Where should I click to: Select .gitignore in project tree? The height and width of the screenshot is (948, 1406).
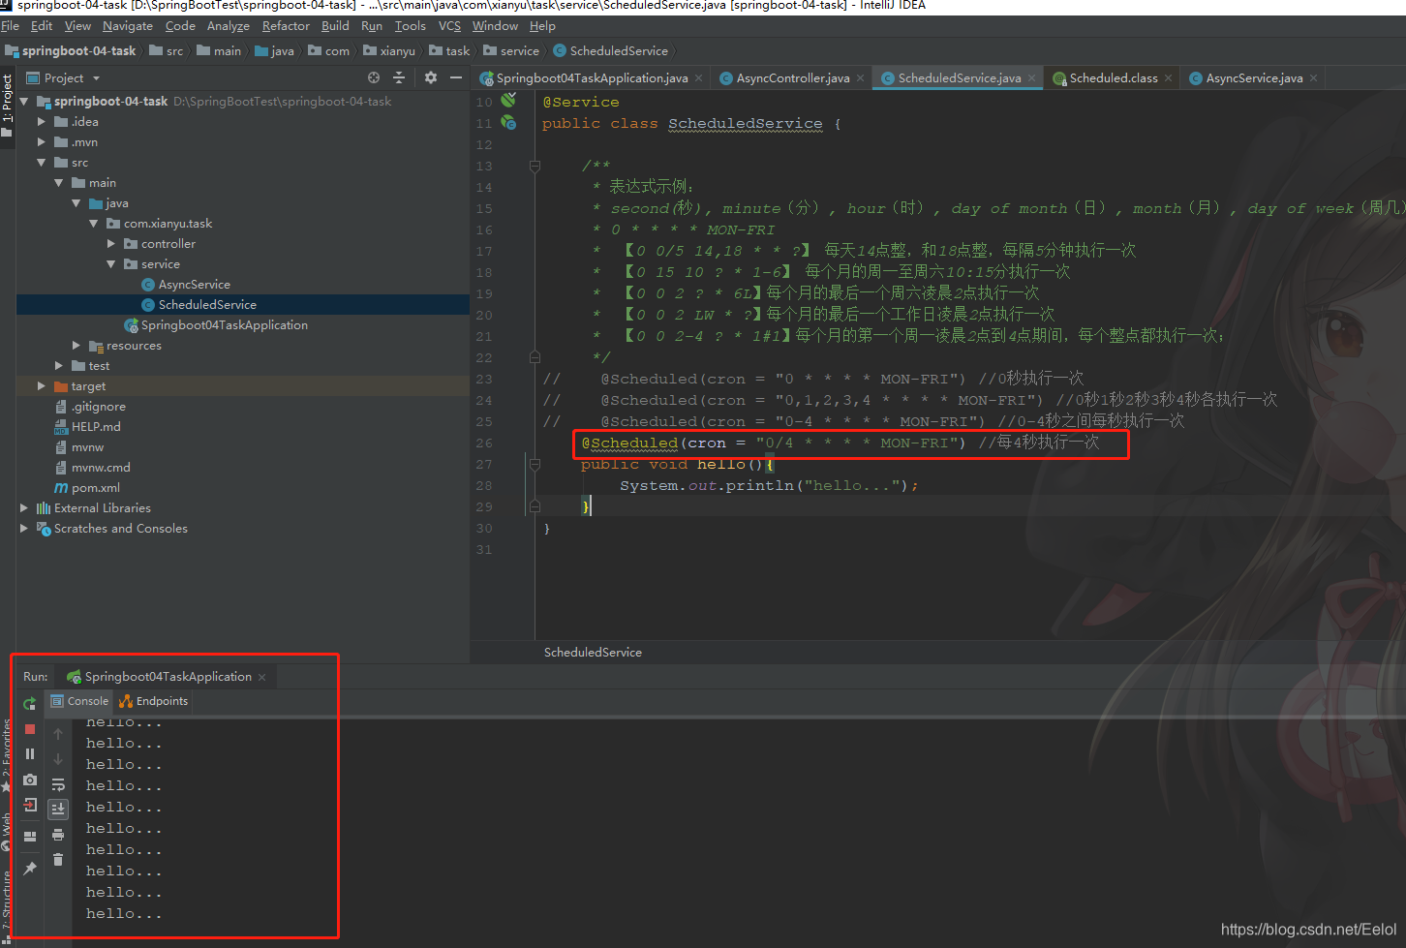98,406
